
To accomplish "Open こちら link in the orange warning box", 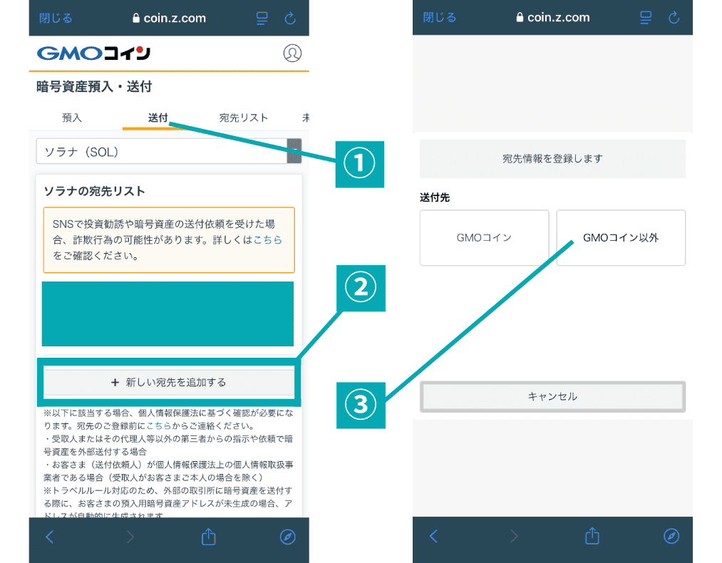I will click(x=268, y=240).
